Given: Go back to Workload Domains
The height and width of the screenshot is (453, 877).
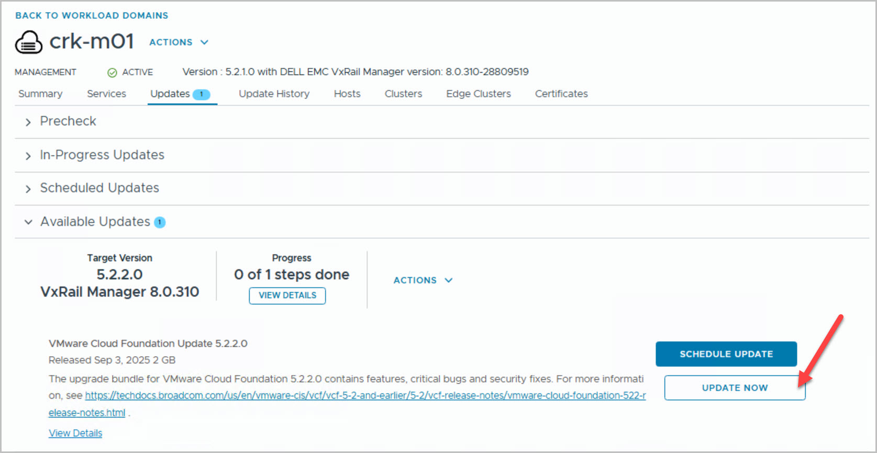Looking at the screenshot, I should 92,16.
